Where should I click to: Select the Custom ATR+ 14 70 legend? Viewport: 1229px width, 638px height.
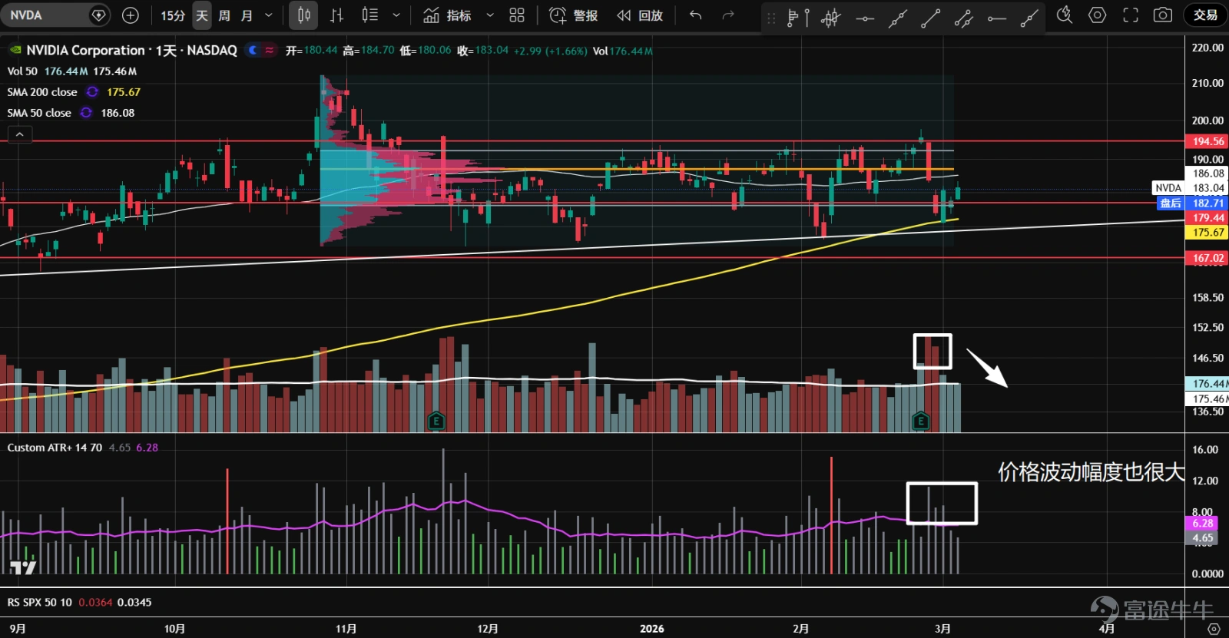click(x=55, y=448)
